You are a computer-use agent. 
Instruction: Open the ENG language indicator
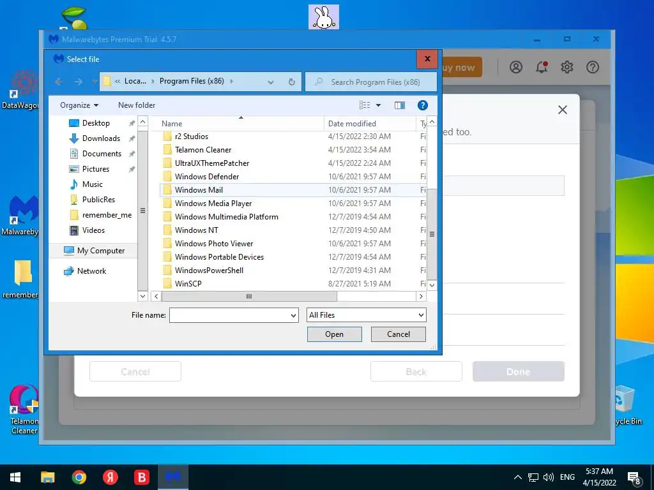point(567,477)
